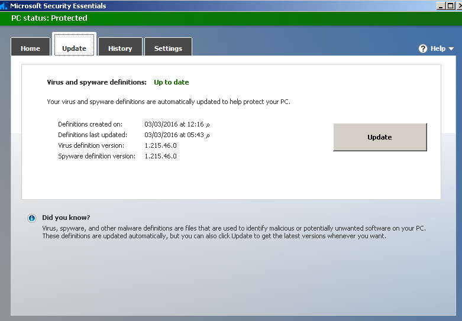The width and height of the screenshot is (462, 321).
Task: Minimize the Security Essentials window
Action: point(441,5)
